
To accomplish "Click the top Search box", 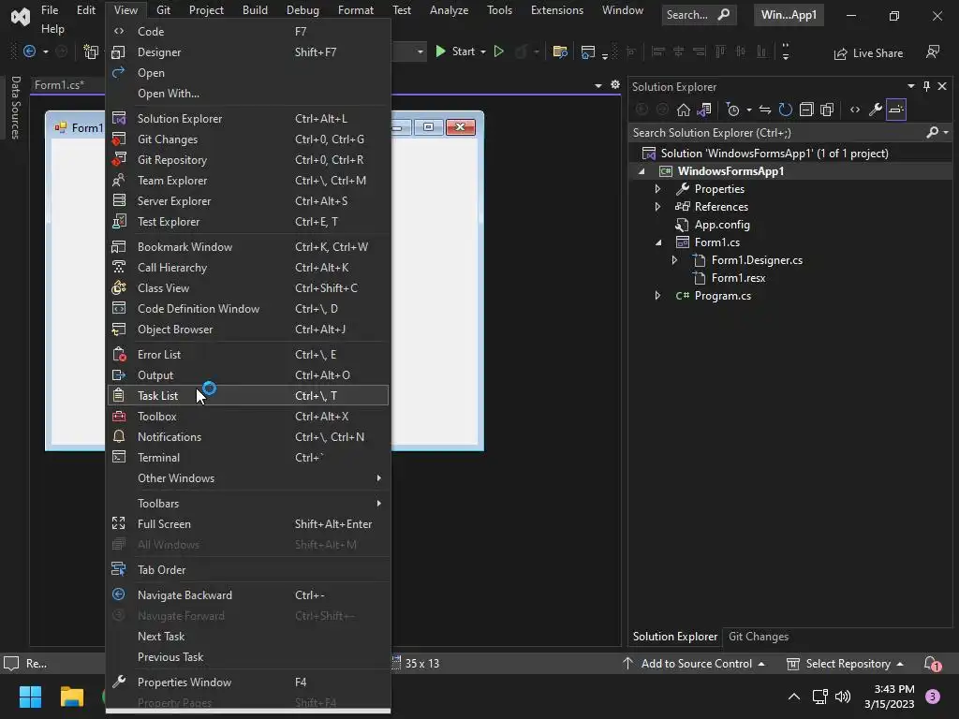I will 699,15.
